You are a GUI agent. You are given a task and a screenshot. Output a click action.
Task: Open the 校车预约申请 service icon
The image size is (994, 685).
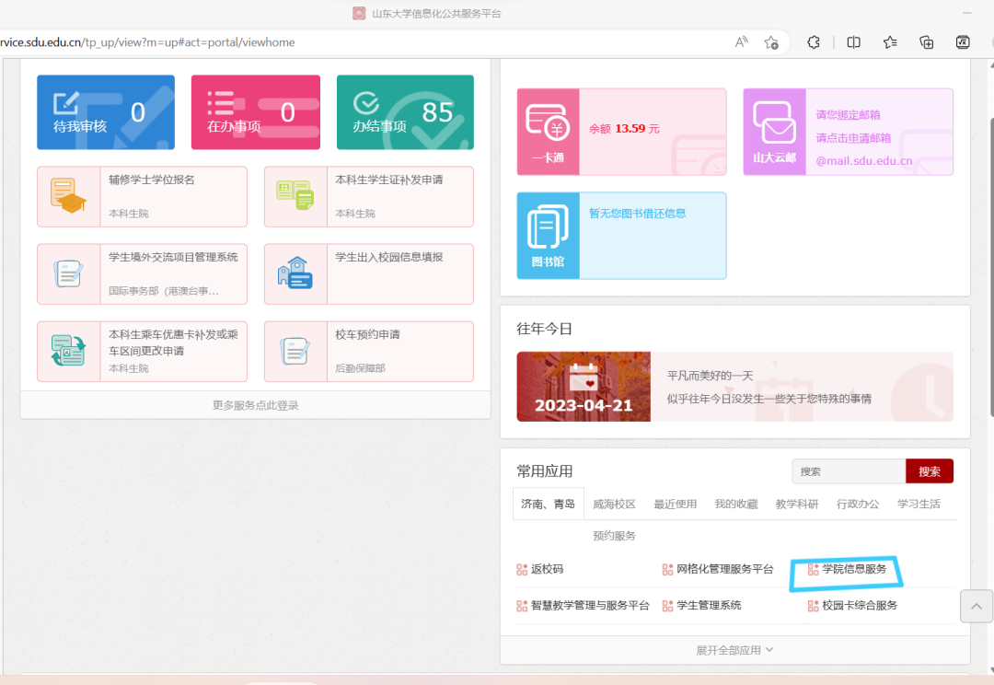[295, 351]
